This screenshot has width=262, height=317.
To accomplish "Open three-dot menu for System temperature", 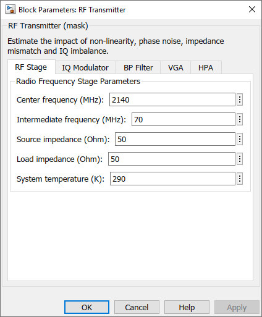I will 240,179.
